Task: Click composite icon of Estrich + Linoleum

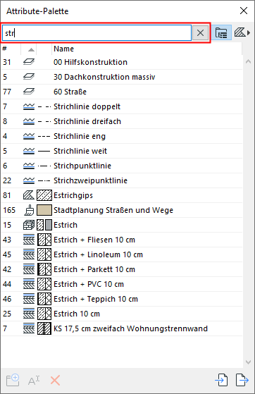Action: [29, 254]
